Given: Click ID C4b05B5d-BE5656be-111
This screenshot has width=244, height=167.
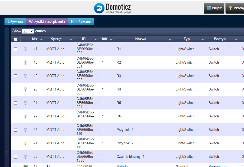Looking at the screenshot, I should 85,143.
